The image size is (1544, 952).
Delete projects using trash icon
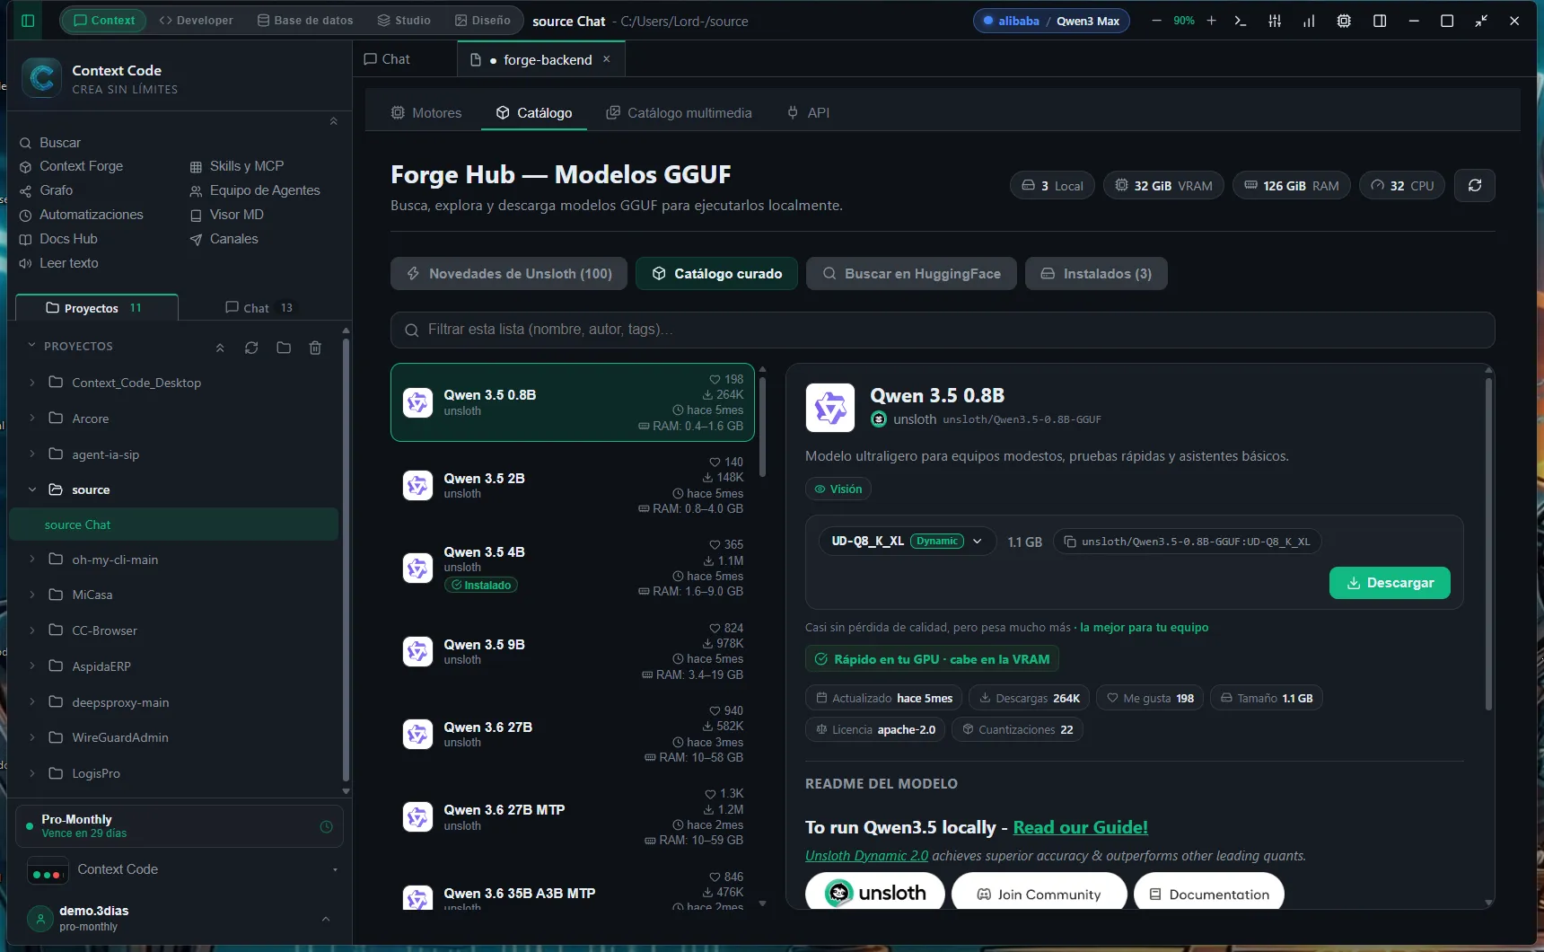[315, 348]
